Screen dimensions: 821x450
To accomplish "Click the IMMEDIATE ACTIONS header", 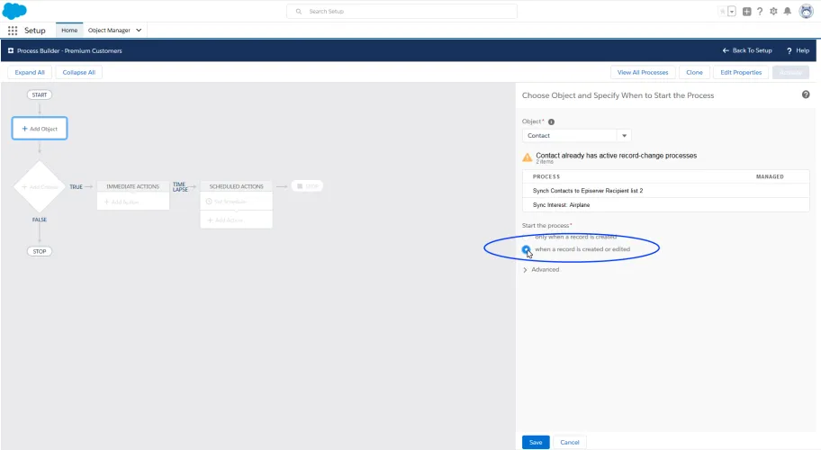I will pos(133,186).
